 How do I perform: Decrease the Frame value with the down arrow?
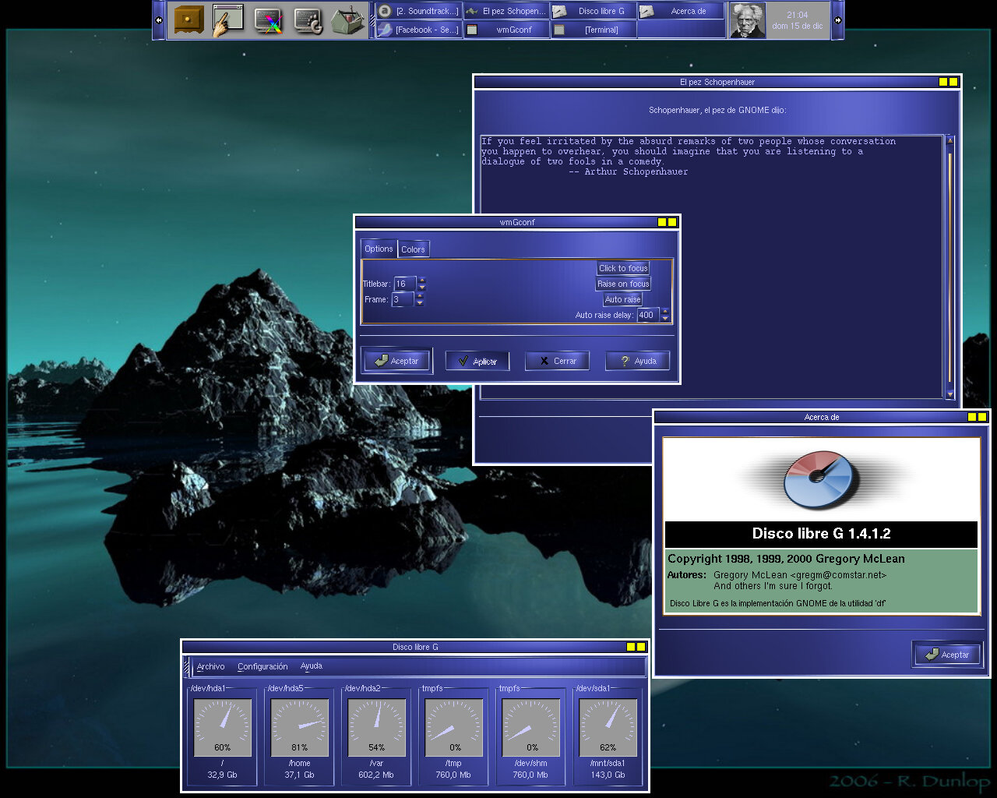click(x=420, y=303)
